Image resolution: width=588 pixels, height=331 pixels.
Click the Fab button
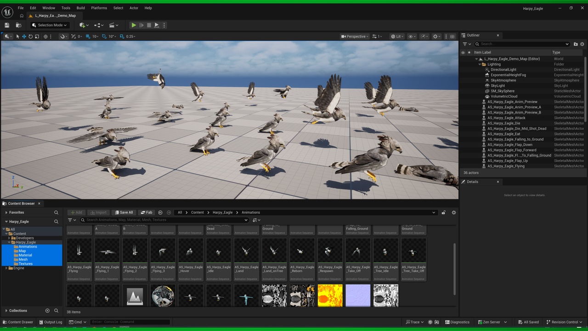point(147,212)
